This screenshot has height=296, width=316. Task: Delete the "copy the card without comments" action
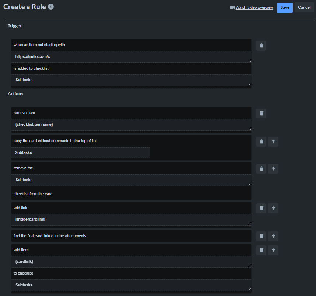[261, 141]
